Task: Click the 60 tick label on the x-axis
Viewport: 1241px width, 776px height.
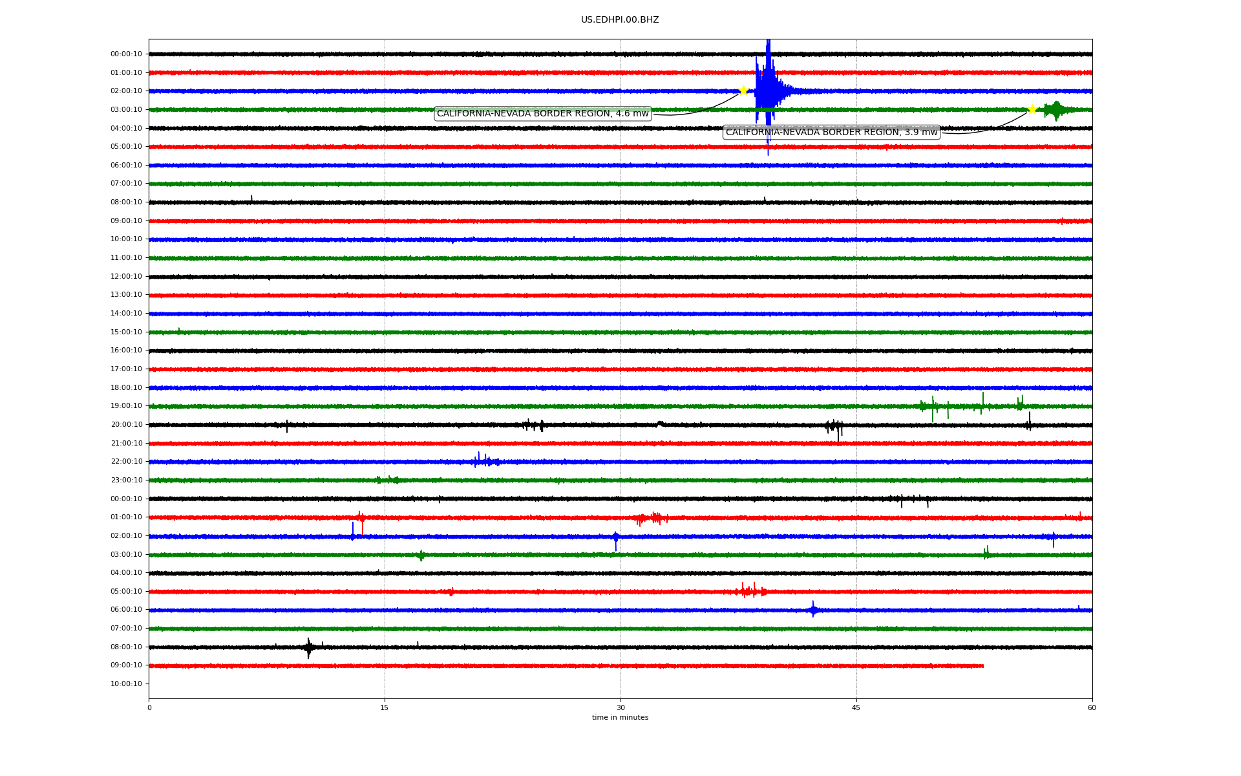Action: coord(1092,707)
